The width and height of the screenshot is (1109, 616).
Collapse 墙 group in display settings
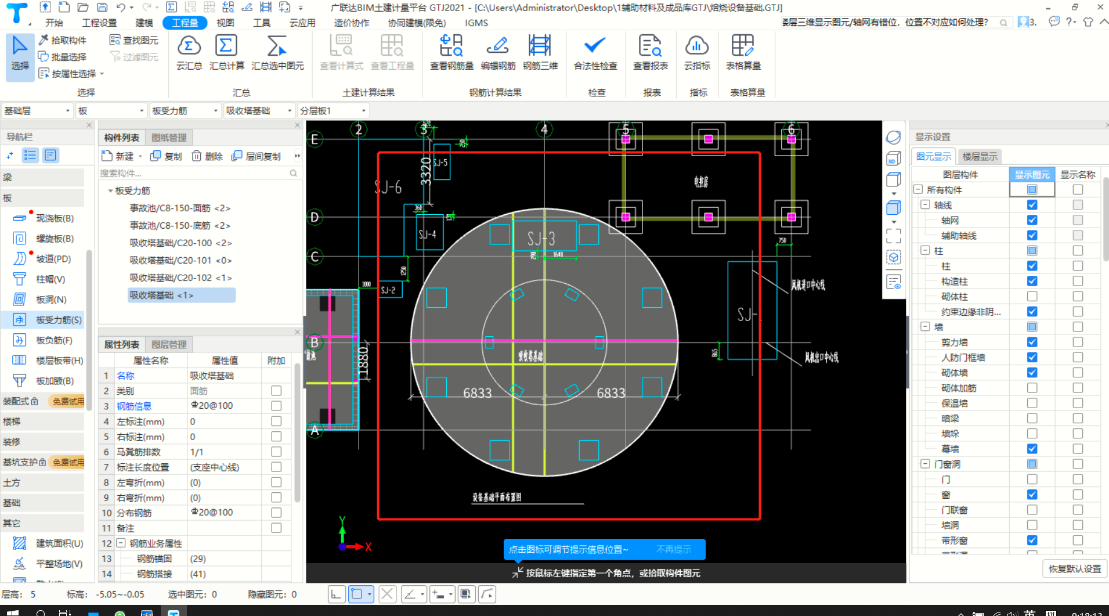click(x=925, y=327)
